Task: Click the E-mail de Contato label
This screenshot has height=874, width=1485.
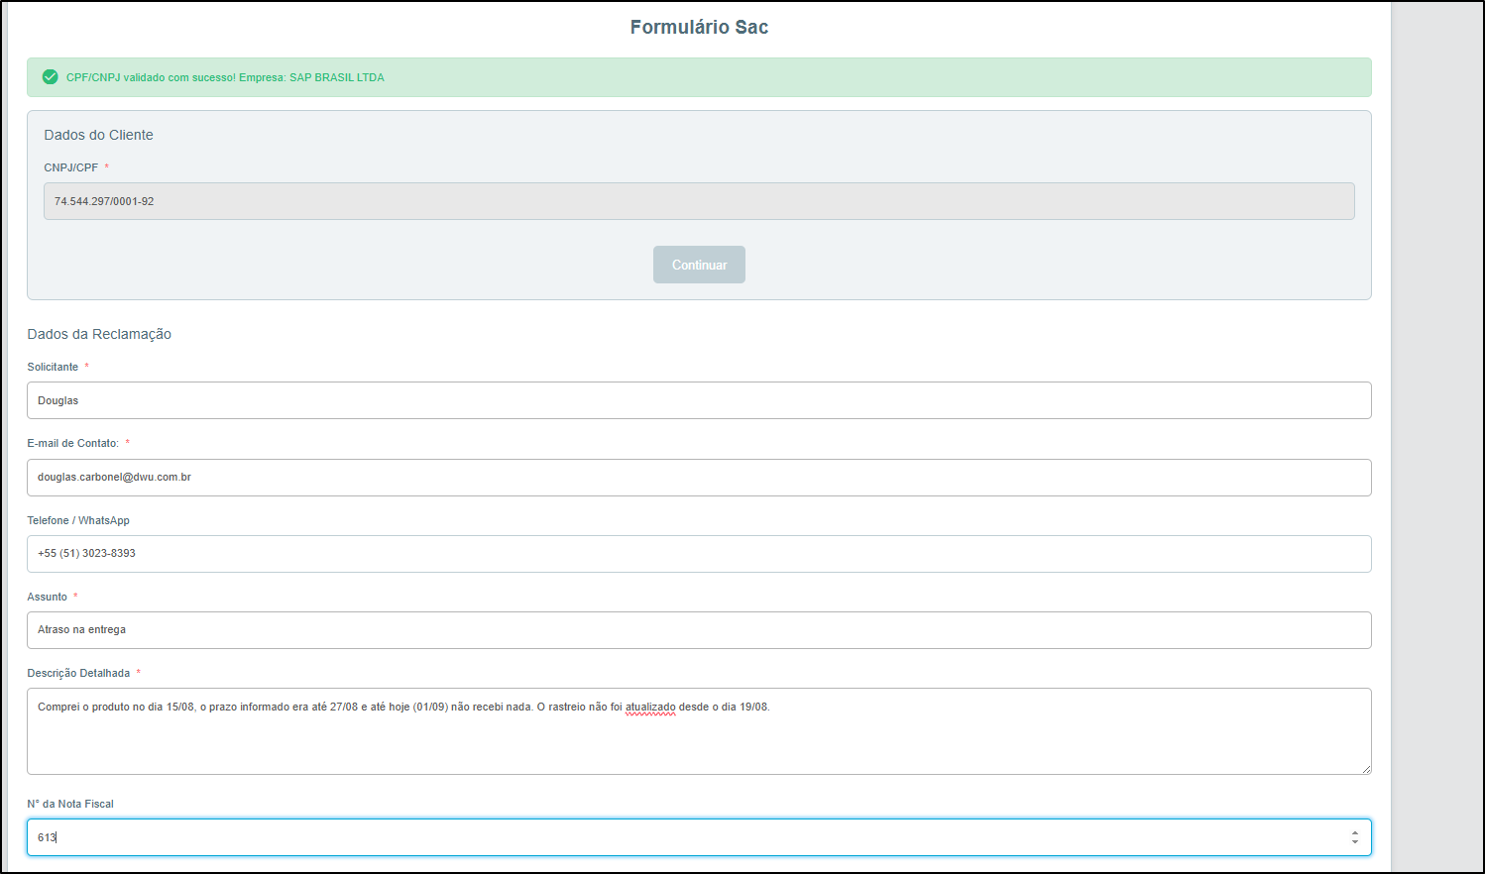Action: coord(72,443)
